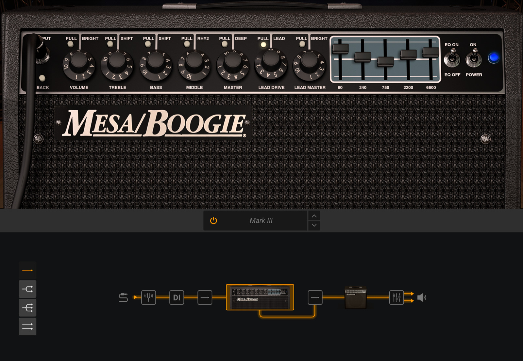Click the Master knob
The width and height of the screenshot is (523, 361).
pos(233,65)
